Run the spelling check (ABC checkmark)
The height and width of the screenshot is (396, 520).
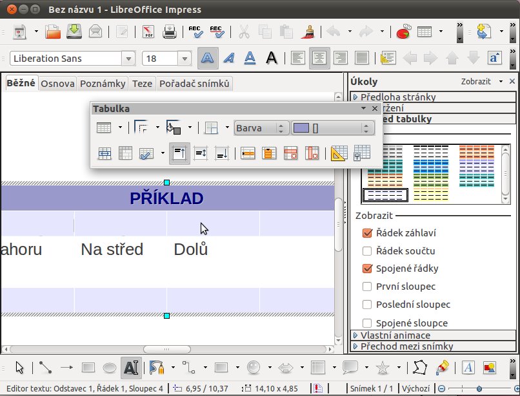pyautogui.click(x=195, y=32)
